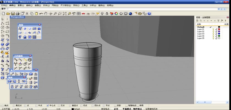The width and height of the screenshot is (231, 110).
Task: Toggle the 中心点 osnap checkbox
Action: pyautogui.click(x=48, y=105)
